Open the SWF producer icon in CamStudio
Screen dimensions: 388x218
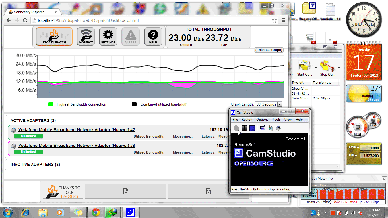pyautogui.click(x=278, y=128)
